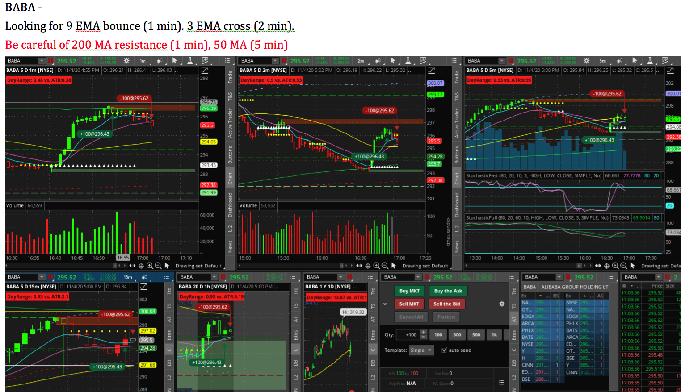Open Active Trader tab beside 1m chart
This screenshot has height=392, width=681.
[x=230, y=123]
